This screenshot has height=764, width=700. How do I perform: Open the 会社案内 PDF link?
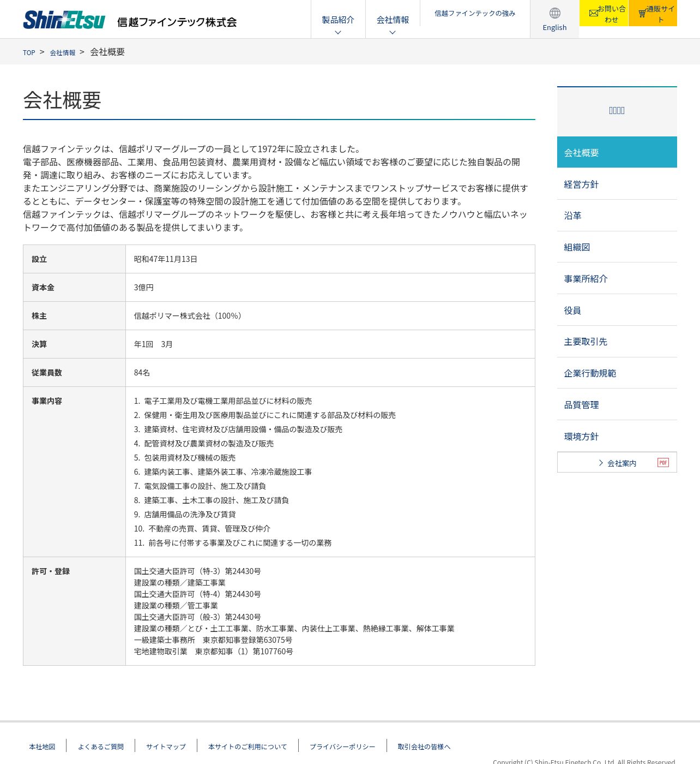[617, 463]
